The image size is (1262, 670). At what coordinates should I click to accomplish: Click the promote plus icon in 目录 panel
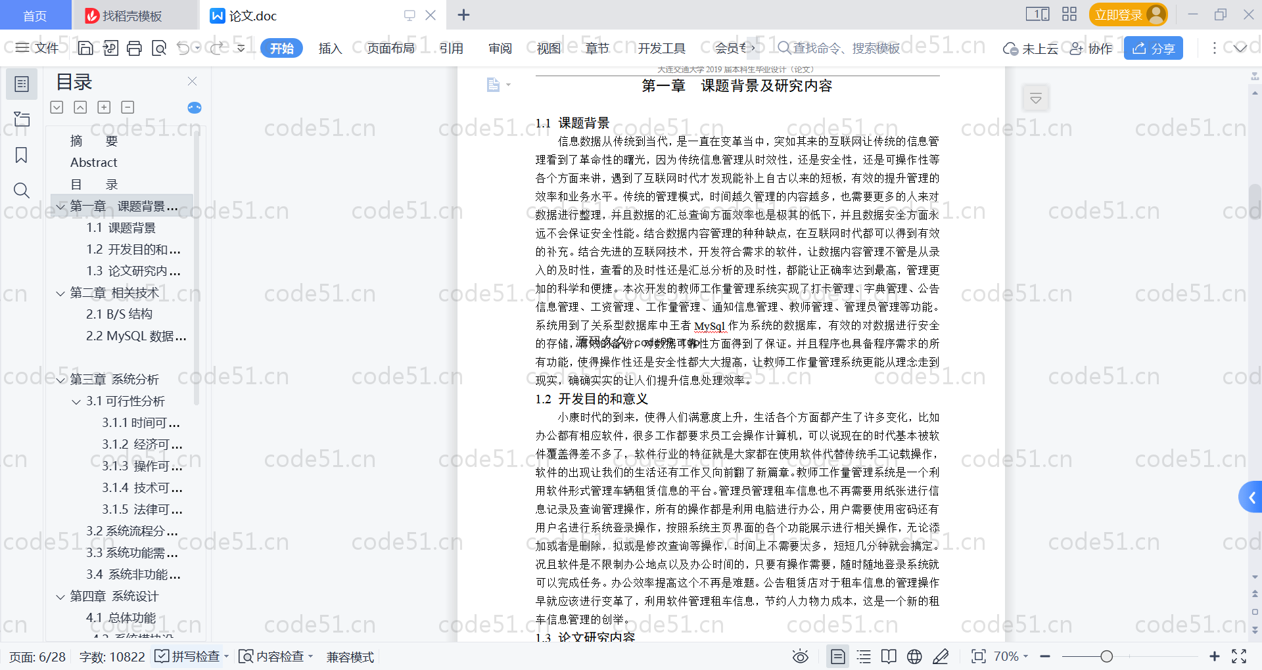tap(104, 107)
